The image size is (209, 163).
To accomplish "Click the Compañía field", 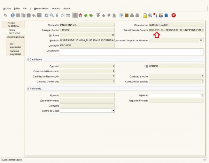I will click(x=87, y=25).
